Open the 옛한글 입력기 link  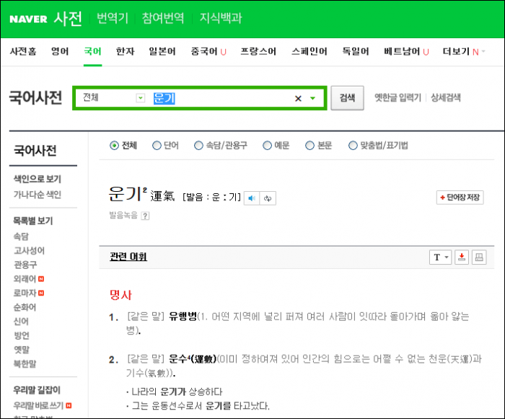pos(398,97)
